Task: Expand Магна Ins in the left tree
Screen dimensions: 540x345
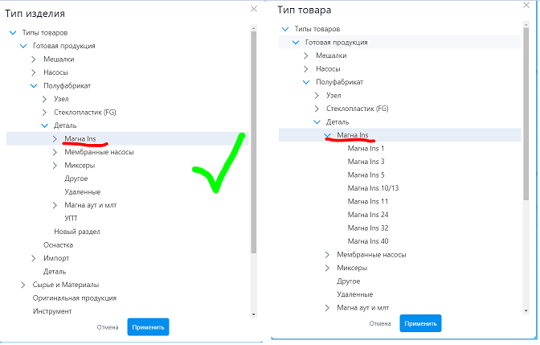Action: pos(55,138)
